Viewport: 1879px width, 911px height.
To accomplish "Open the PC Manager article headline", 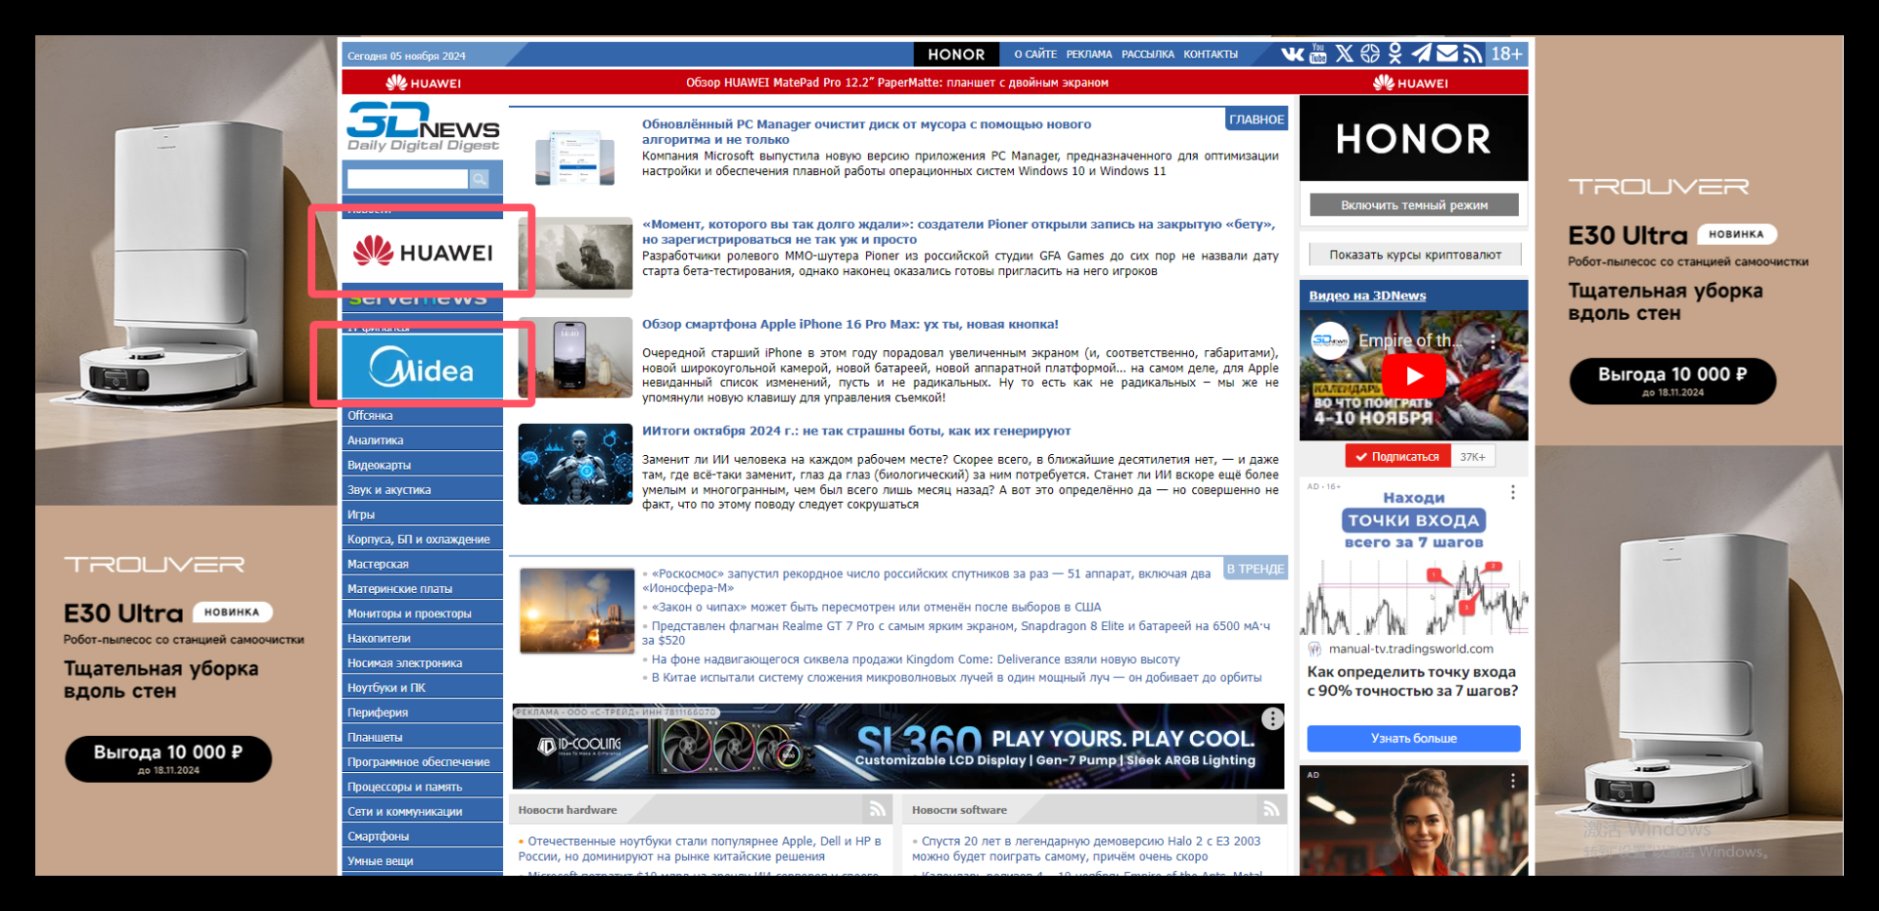I will tap(866, 131).
